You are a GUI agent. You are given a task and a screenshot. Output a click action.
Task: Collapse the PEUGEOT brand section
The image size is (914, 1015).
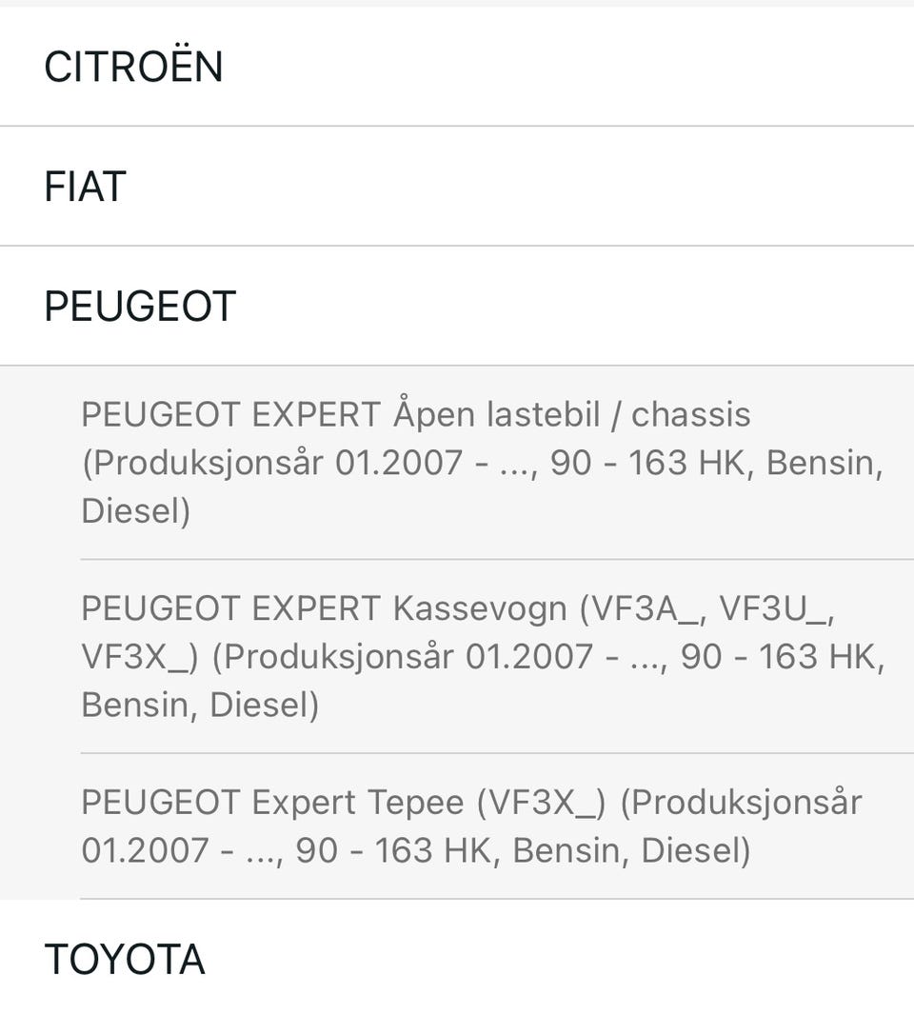point(457,307)
